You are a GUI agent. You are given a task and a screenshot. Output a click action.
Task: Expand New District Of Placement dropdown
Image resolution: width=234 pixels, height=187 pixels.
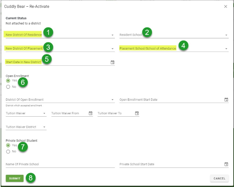point(113,49)
